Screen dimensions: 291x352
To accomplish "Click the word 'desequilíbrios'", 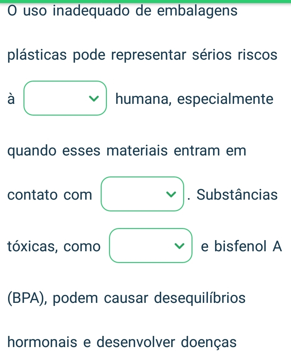I will pyautogui.click(x=200, y=298).
